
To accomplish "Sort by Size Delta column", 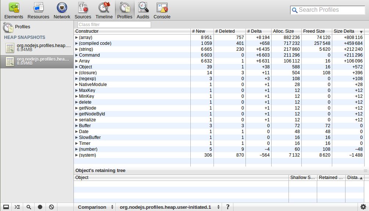I will coord(348,31).
